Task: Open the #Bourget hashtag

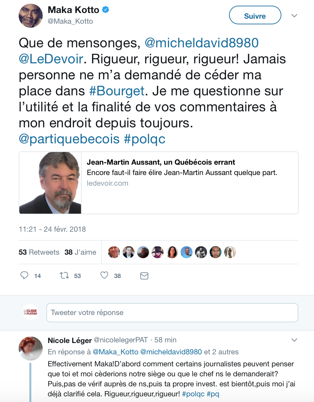Action: (117, 91)
